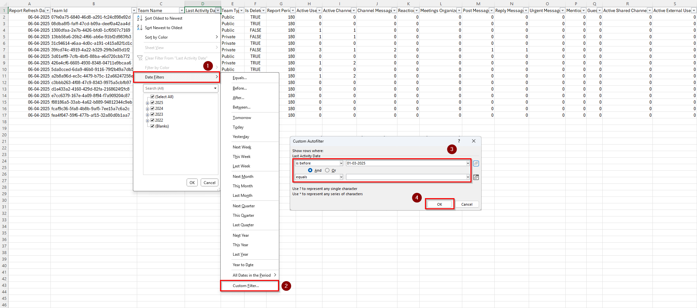Click the help question mark in Custom Autofilter dialog
The image size is (697, 308).
[x=459, y=141]
